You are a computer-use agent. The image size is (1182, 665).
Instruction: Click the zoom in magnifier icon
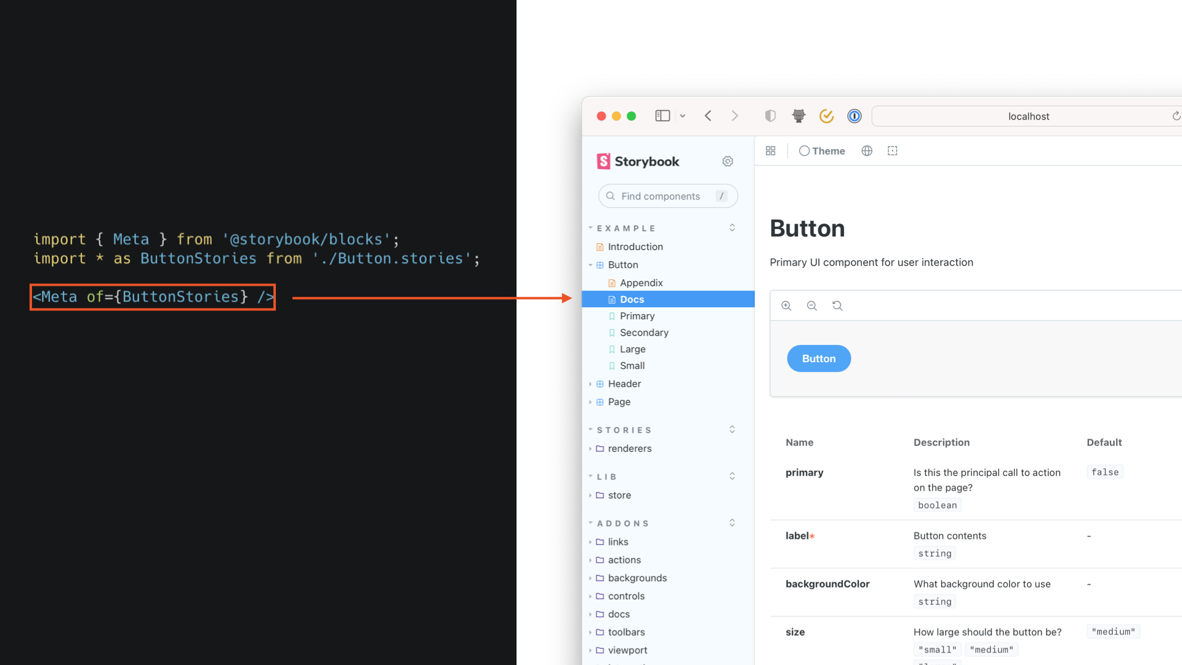click(x=786, y=306)
